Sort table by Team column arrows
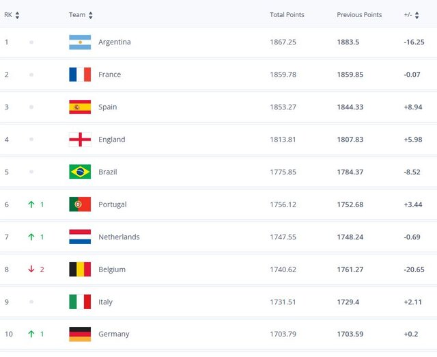The image size is (437, 357). click(x=91, y=15)
